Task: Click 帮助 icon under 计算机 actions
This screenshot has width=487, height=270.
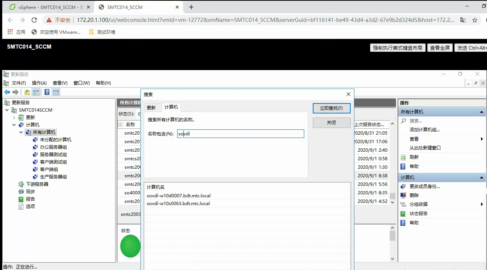Action: tap(403, 223)
